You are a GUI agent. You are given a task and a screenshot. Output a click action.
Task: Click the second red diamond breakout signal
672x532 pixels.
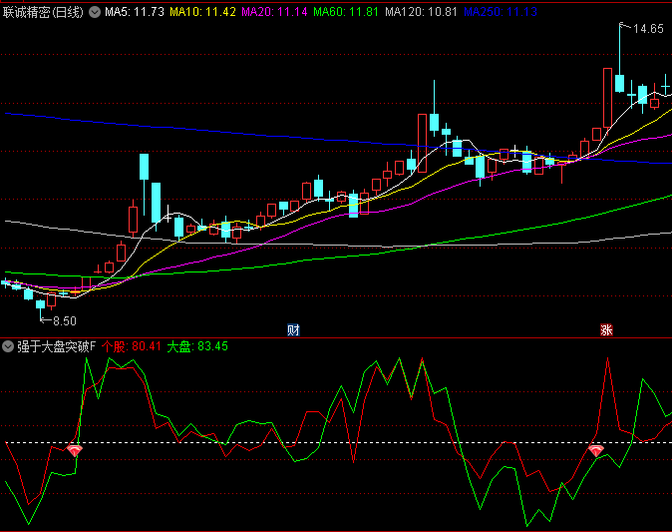pos(596,450)
